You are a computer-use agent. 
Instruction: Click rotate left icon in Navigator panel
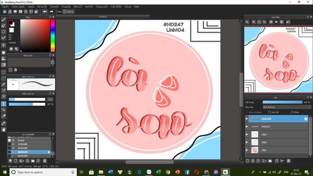coord(271,22)
